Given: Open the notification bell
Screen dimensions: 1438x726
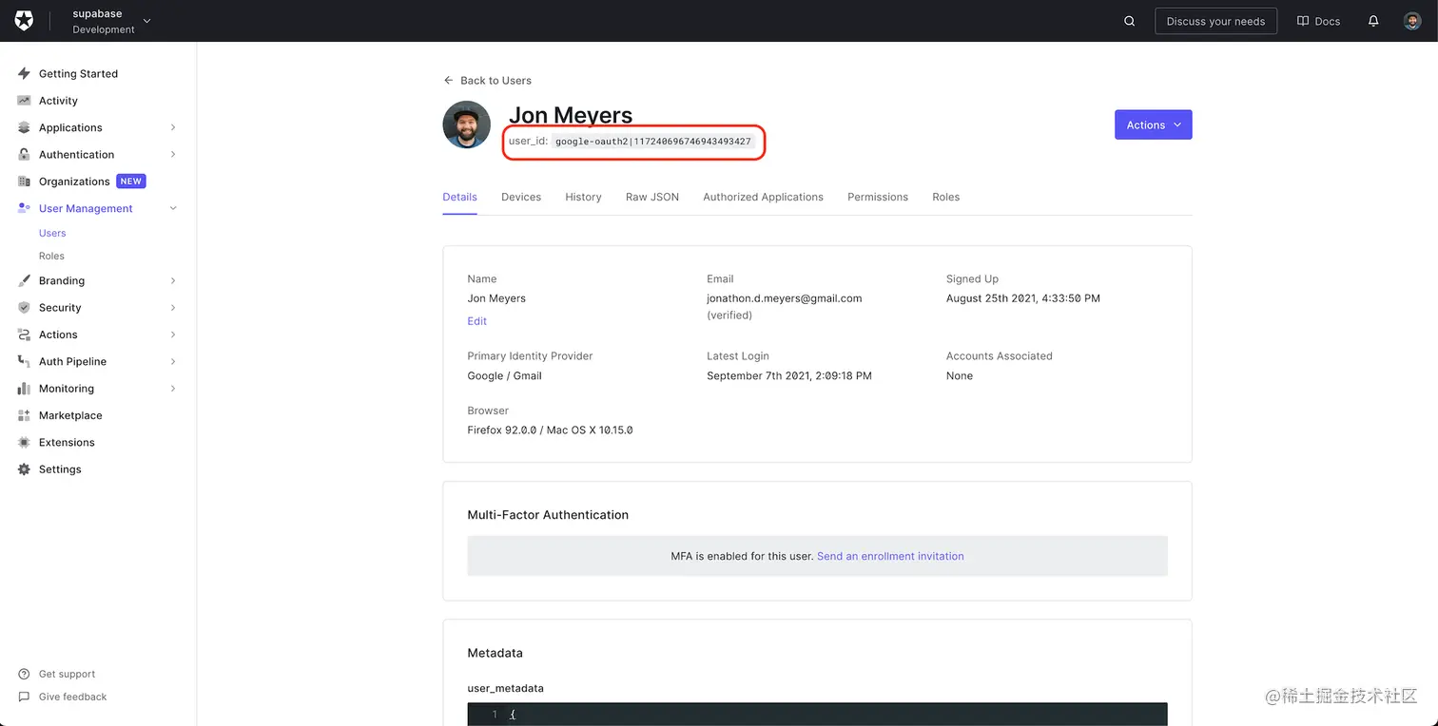Looking at the screenshot, I should 1373,20.
